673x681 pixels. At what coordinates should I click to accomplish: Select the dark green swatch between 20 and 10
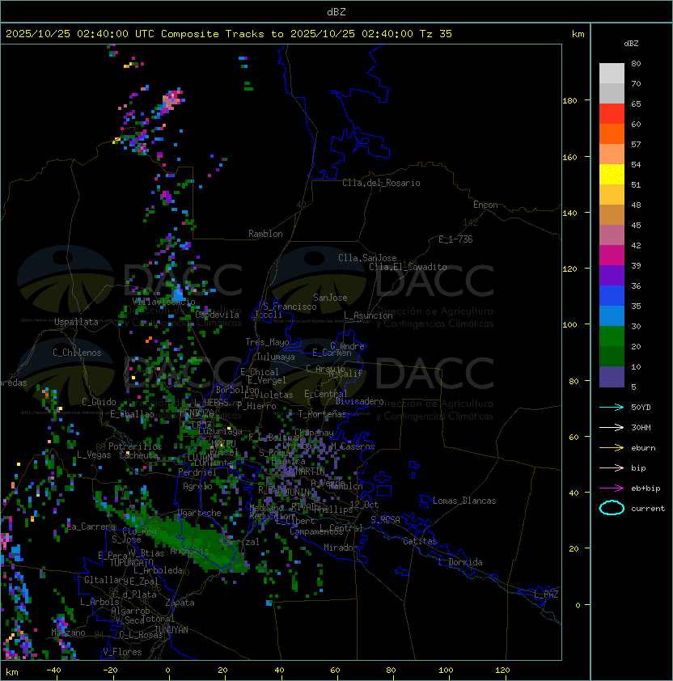tap(612, 356)
